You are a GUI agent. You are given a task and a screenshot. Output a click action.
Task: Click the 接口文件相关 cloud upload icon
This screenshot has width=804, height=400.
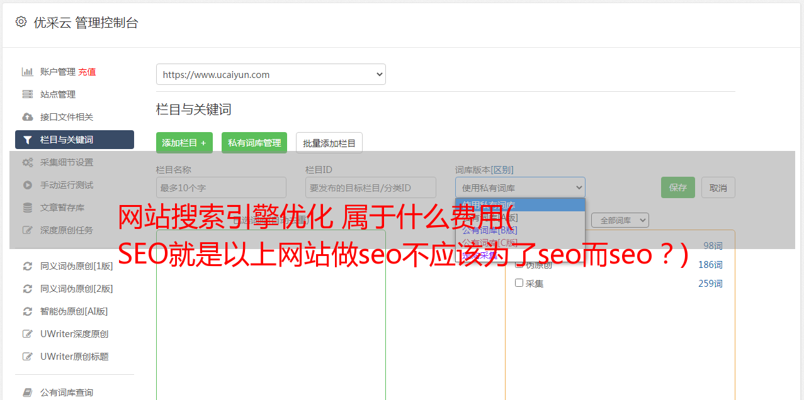(28, 117)
